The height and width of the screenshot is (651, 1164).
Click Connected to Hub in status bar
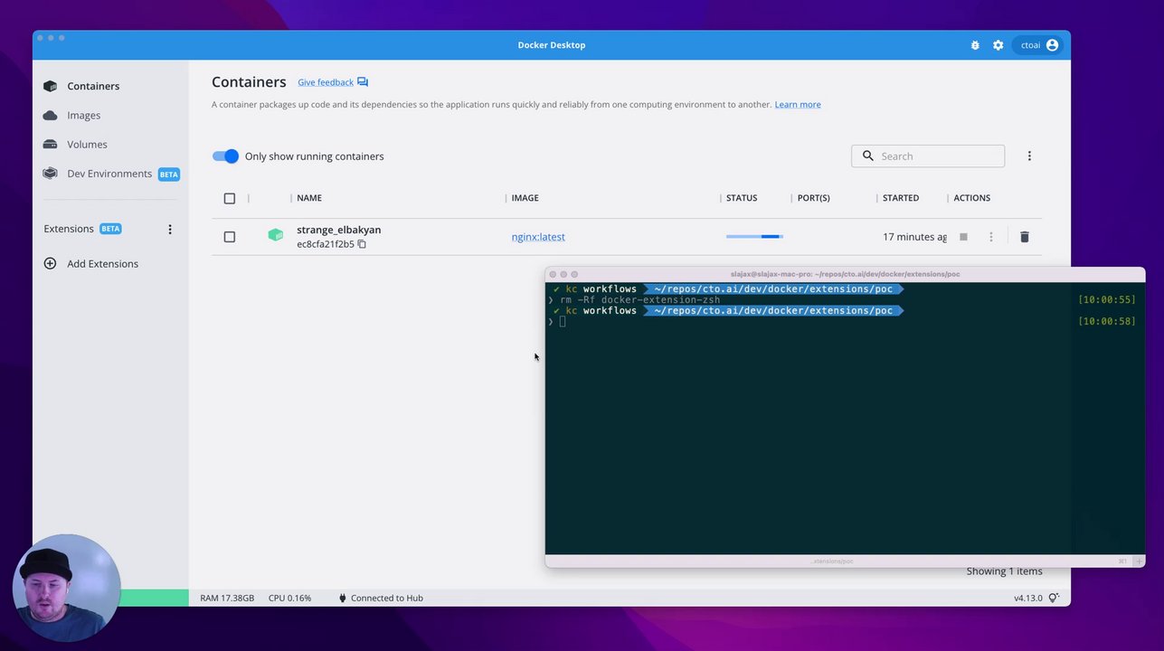pyautogui.click(x=381, y=598)
